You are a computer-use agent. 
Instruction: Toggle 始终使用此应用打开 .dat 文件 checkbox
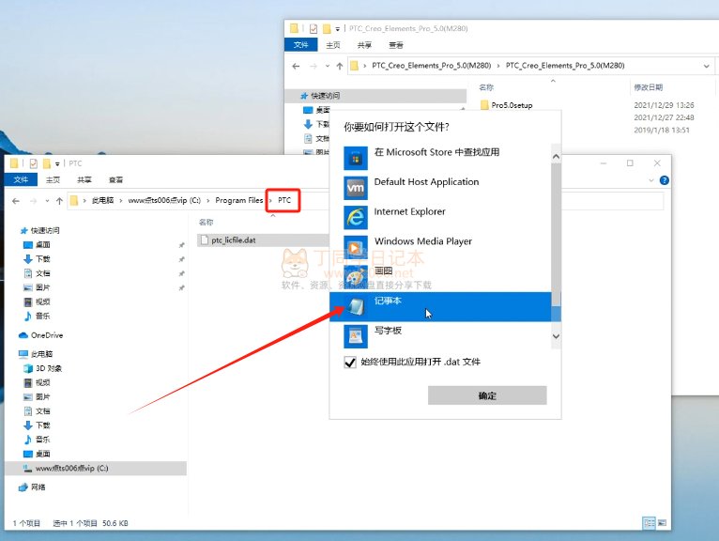(x=350, y=363)
